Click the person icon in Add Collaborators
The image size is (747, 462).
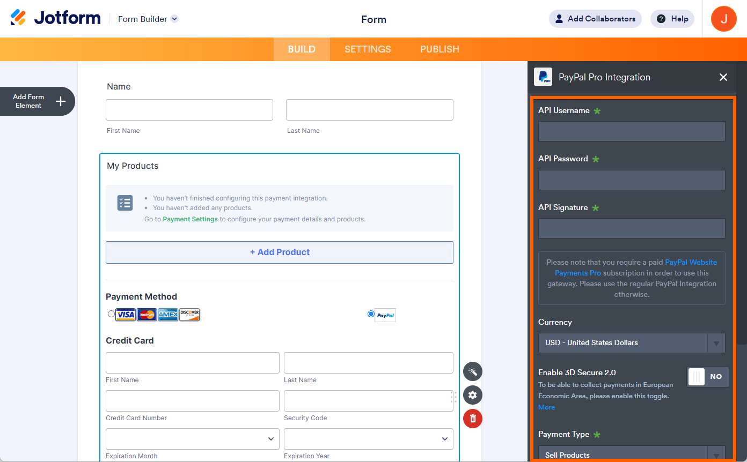pyautogui.click(x=559, y=19)
